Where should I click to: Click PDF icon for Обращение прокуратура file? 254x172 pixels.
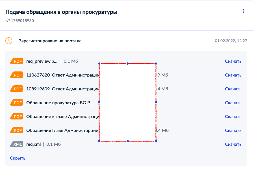pos(16,103)
